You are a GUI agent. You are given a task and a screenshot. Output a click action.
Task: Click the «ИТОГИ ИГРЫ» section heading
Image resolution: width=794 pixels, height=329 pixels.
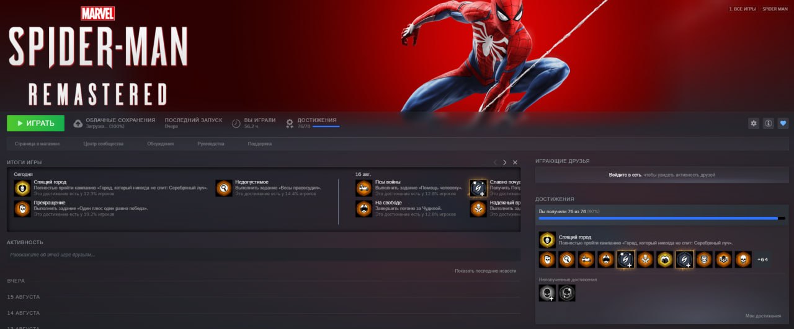coord(24,162)
